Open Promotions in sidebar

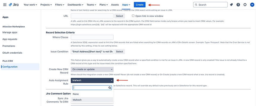[9, 46]
